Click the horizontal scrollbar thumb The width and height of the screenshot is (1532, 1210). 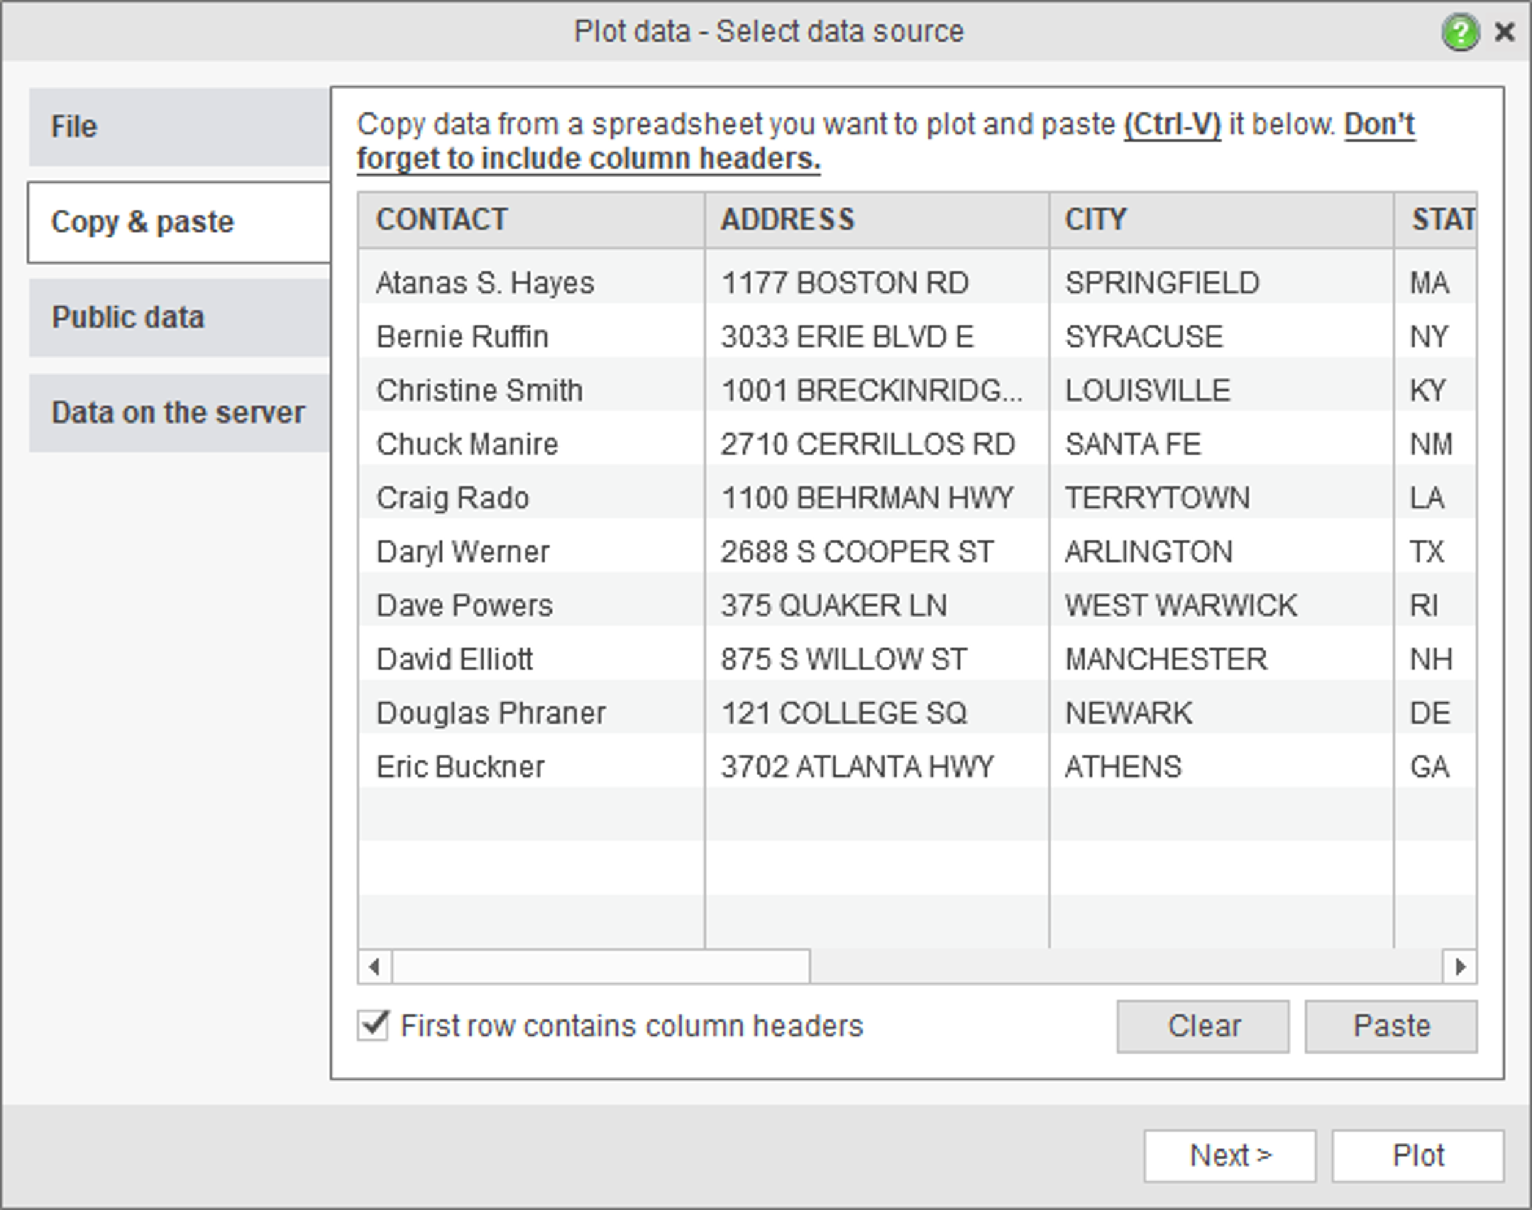point(601,966)
